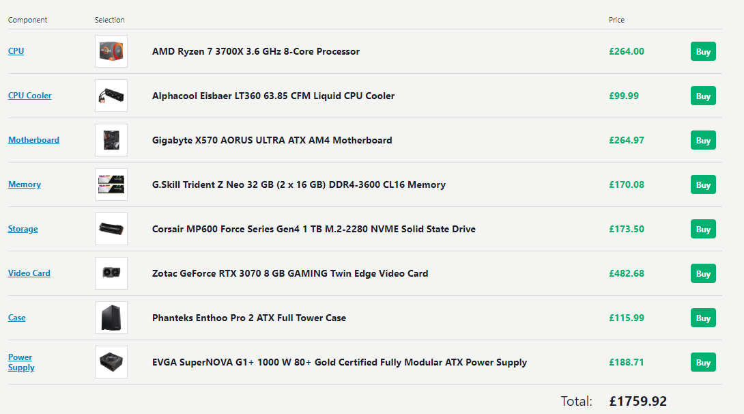Click the G.Skill memory thumbnail image
Viewport: 744px width, 414px height.
111,184
